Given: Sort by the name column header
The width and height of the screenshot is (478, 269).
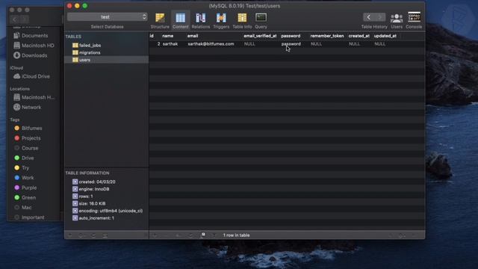Looking at the screenshot, I should tap(167, 36).
